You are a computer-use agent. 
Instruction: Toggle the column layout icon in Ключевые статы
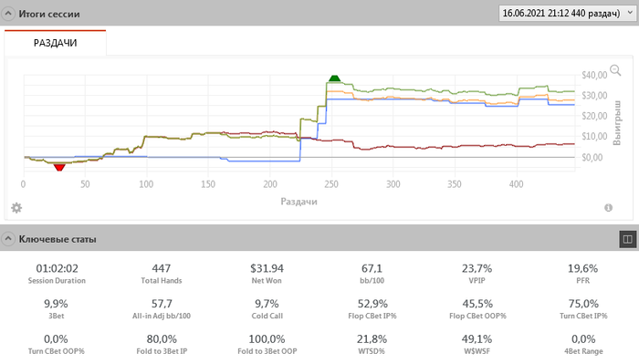(628, 239)
